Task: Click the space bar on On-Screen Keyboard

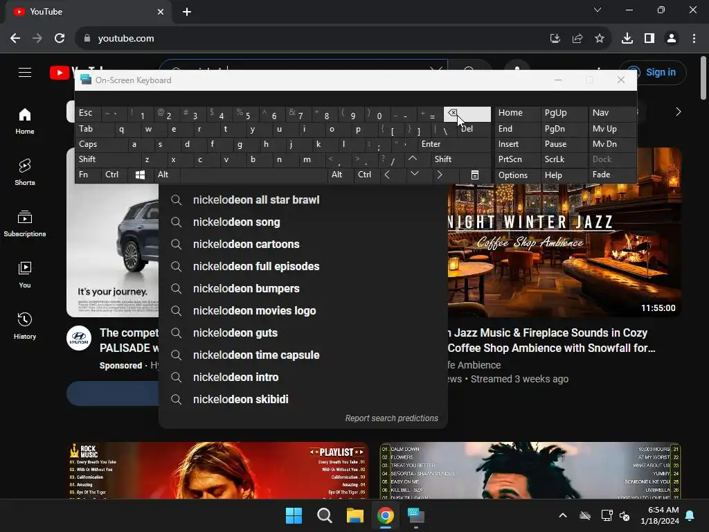Action: coord(254,175)
